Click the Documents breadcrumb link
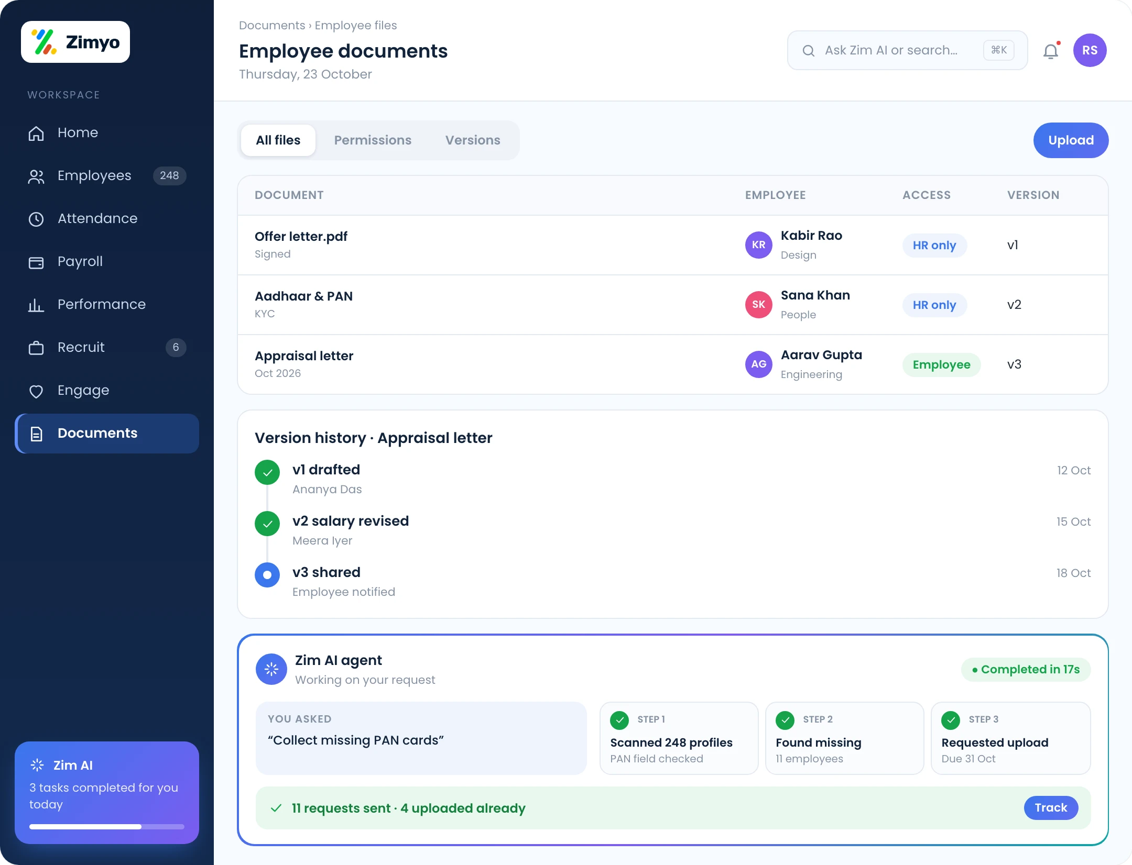 tap(272, 25)
